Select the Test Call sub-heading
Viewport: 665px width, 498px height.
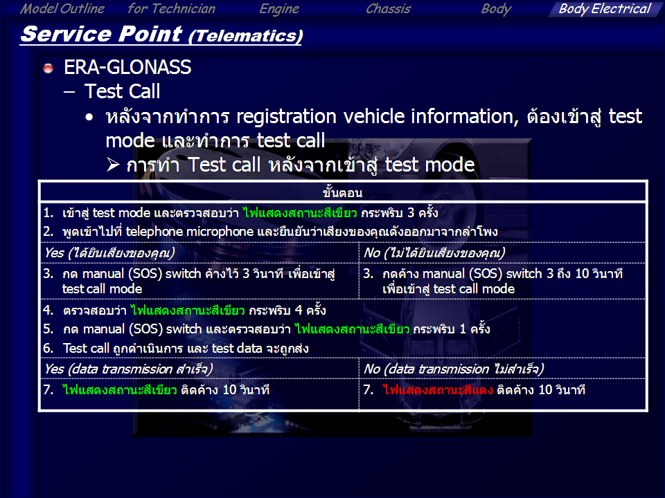pos(122,91)
